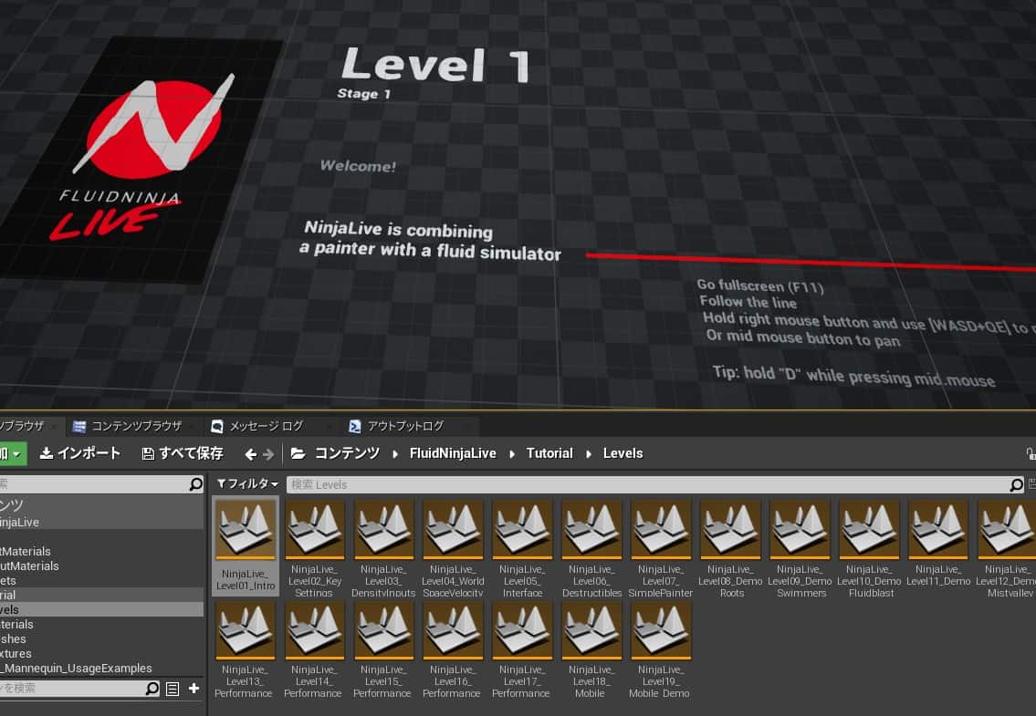Screen dimensions: 1036x716
Task: Select NinjaLive_Level07_SimplePainter level icon
Action: [662, 529]
